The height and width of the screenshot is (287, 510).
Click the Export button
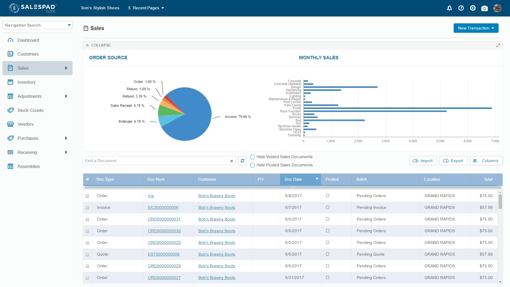coord(453,161)
